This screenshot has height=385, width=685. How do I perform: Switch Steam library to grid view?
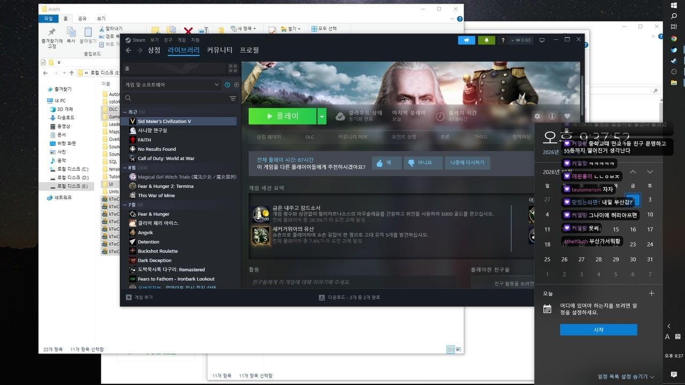pyautogui.click(x=233, y=68)
